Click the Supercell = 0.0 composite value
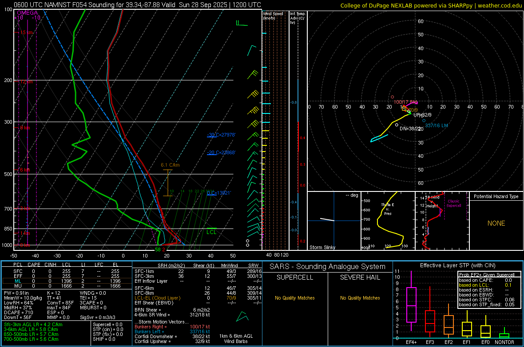 pos(107,324)
